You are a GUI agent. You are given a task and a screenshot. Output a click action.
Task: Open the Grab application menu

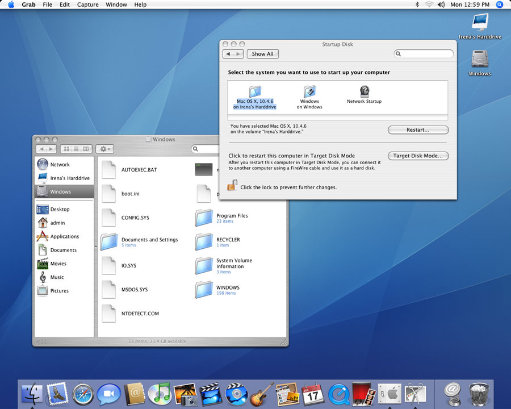29,5
